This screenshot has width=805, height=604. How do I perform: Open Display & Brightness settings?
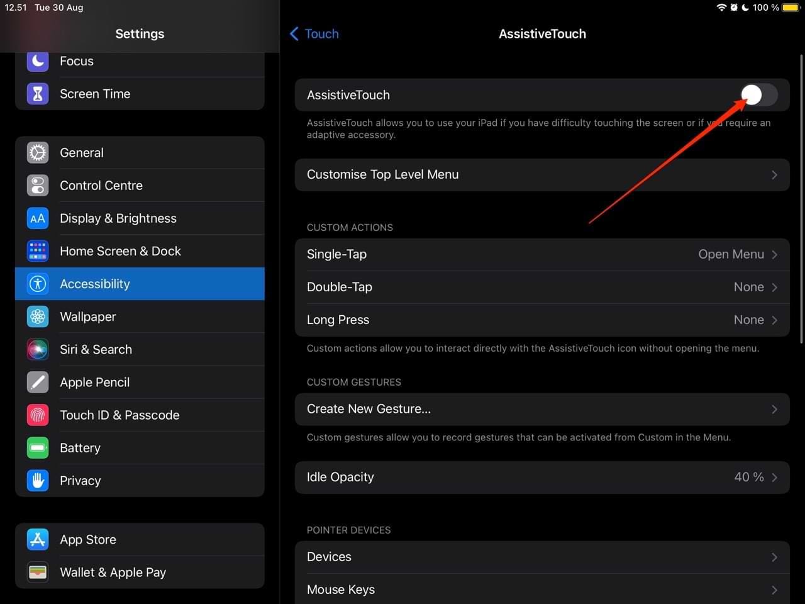[140, 218]
